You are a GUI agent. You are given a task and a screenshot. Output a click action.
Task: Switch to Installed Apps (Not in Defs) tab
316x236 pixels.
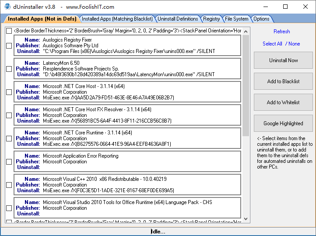42,19
